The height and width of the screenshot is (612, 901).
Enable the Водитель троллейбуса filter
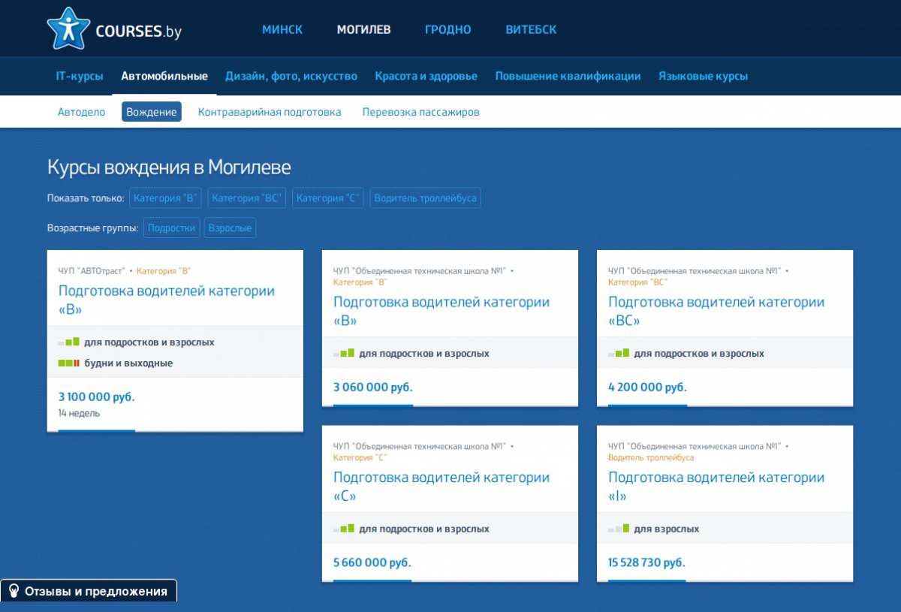[x=425, y=198]
